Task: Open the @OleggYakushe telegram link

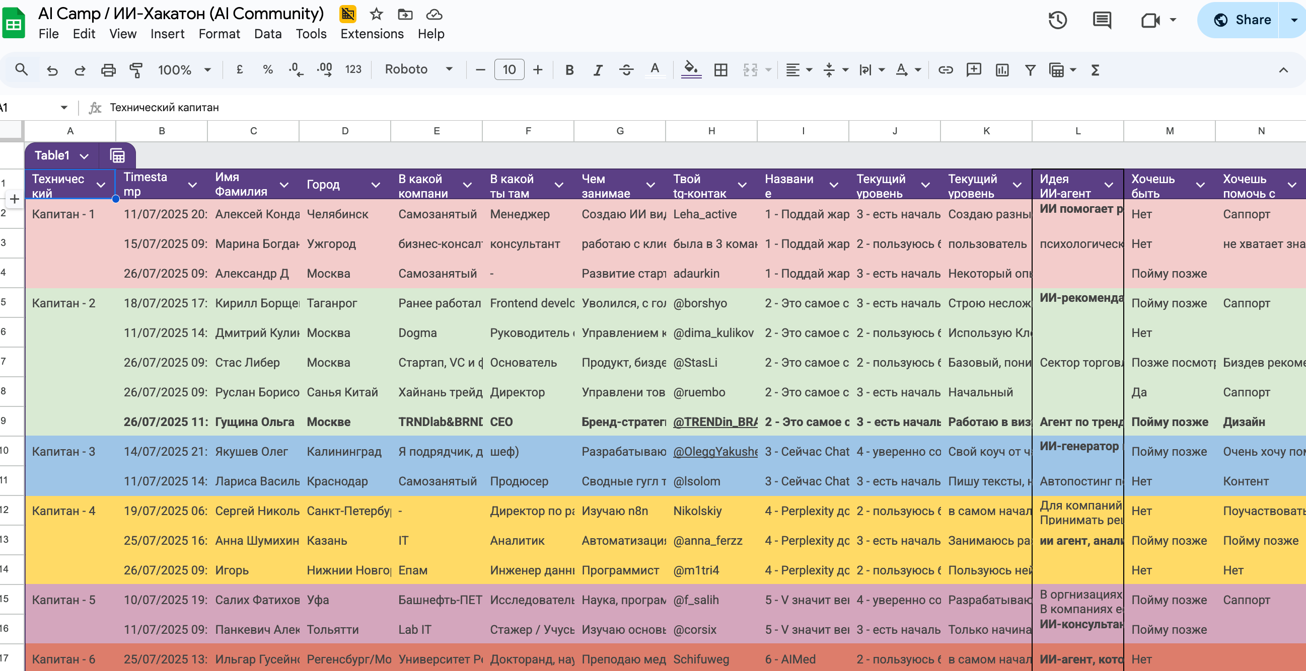Action: point(715,451)
